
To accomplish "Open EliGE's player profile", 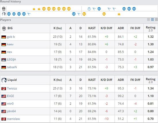I will point(10,96).
